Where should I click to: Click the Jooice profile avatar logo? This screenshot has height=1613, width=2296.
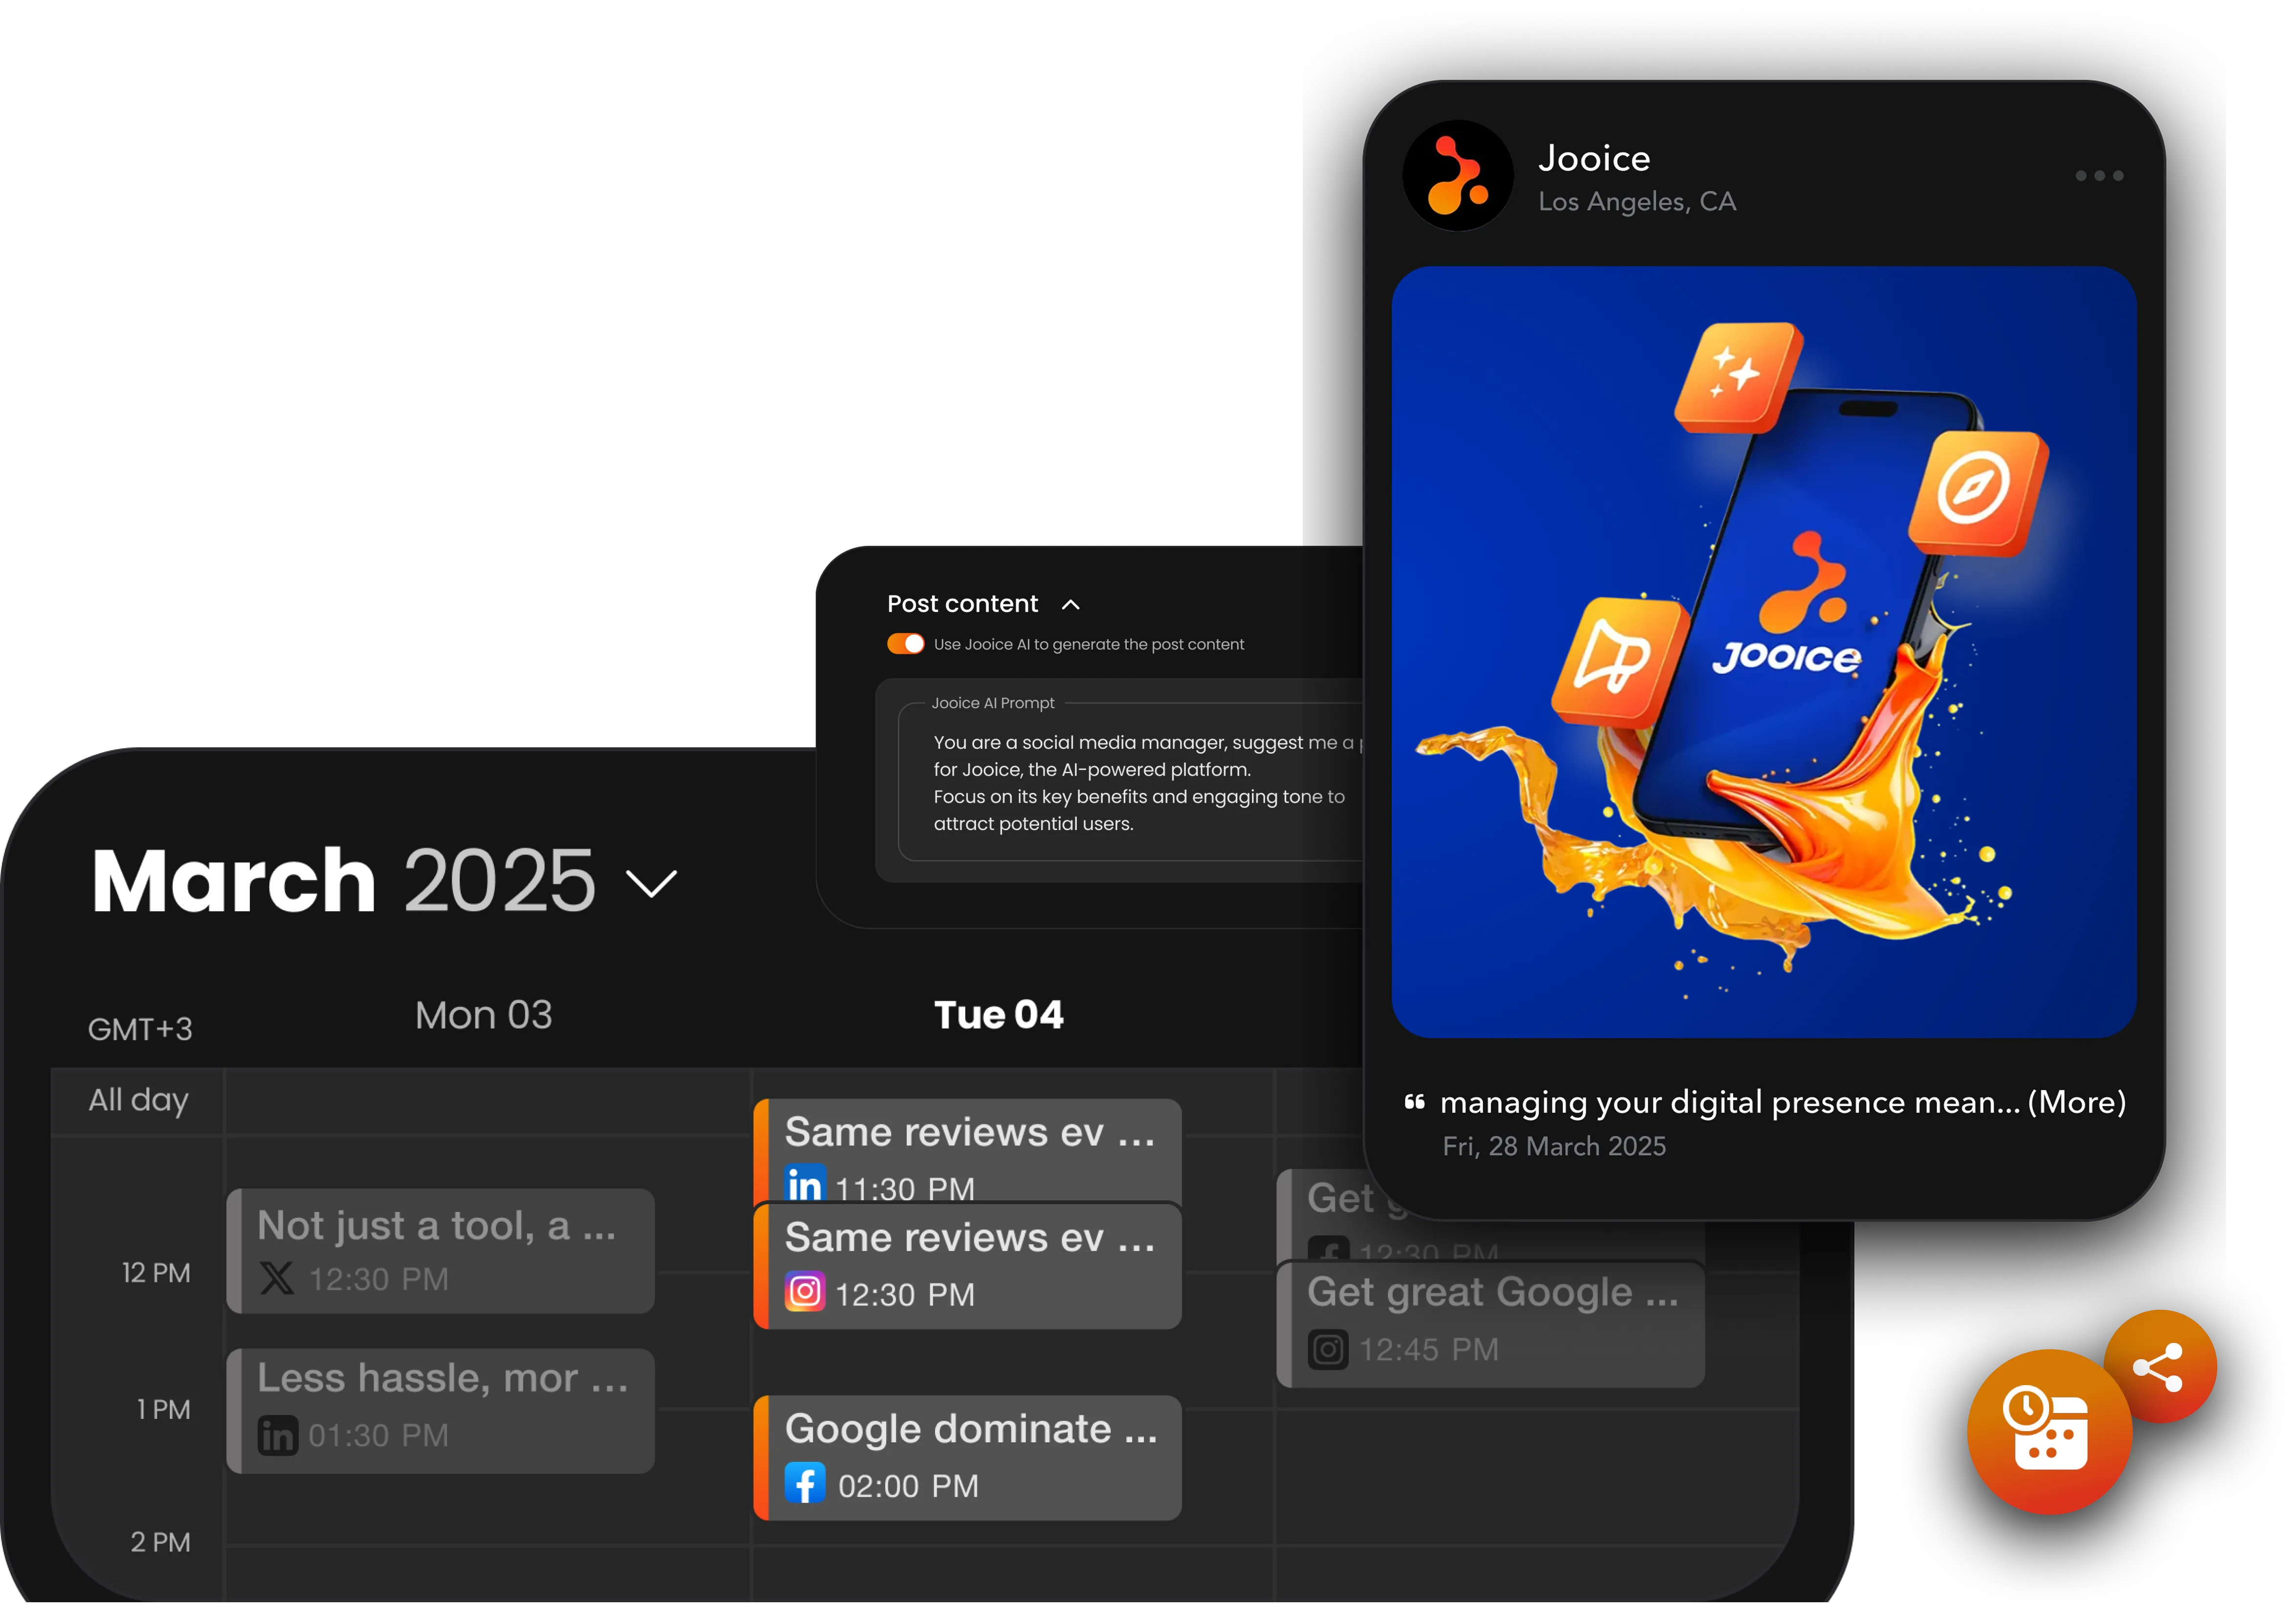1457,176
